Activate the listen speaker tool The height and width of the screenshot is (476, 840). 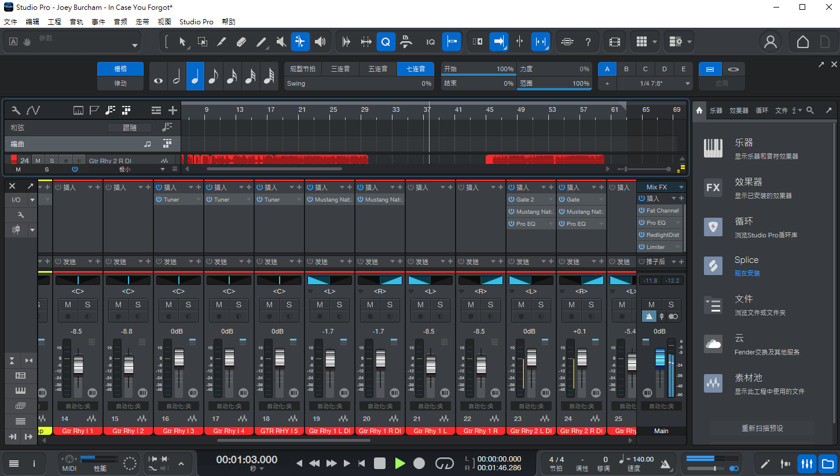point(320,42)
